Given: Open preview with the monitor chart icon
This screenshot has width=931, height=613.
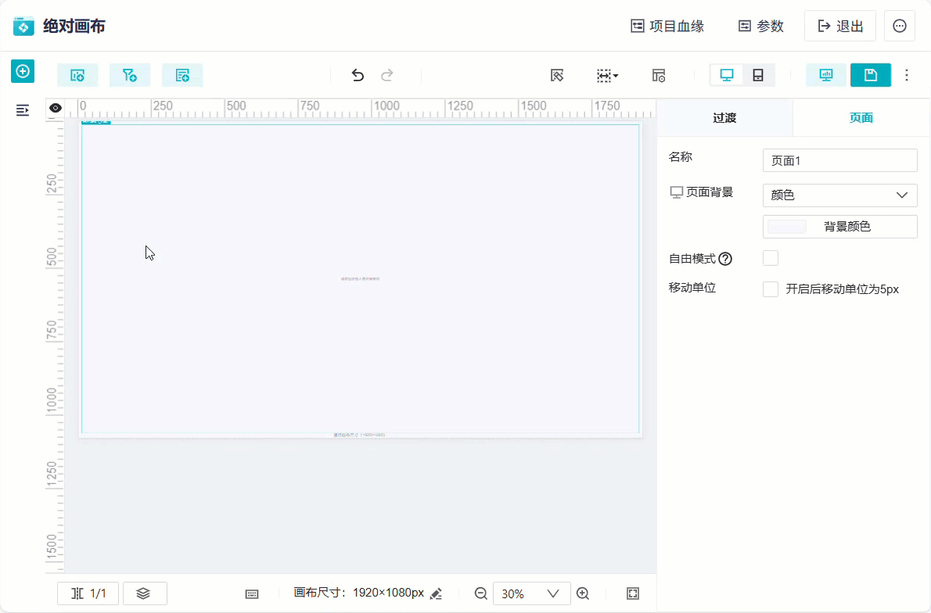Looking at the screenshot, I should [x=826, y=75].
